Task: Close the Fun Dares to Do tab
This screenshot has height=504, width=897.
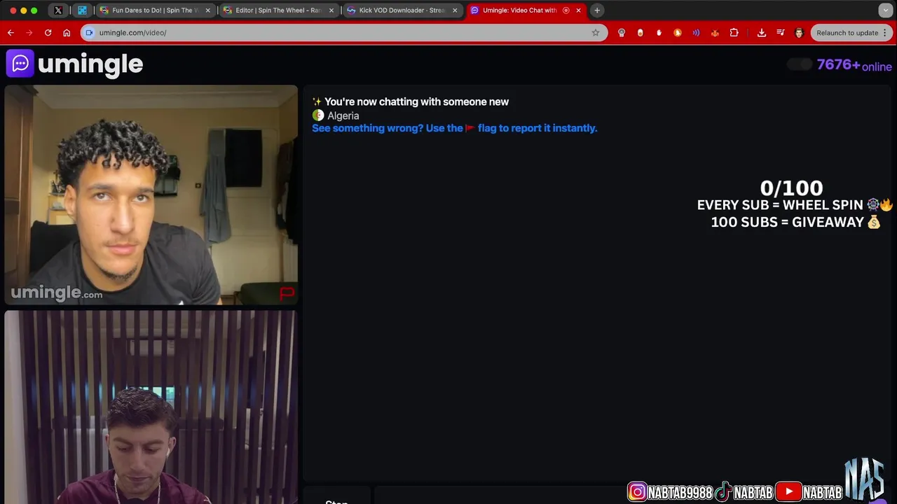Action: 207,10
